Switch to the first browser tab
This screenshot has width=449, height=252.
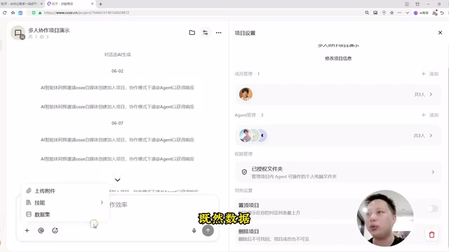pos(21,4)
